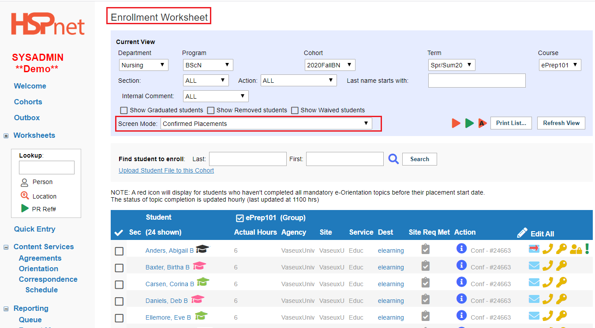Check the box for Anders, Abigail B

[119, 251]
